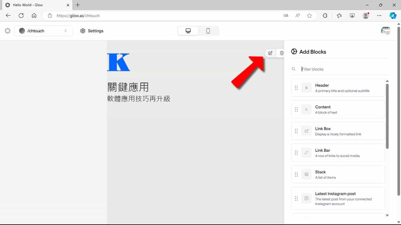Click the Content block C icon
Screen dimensions: 401x225
pyautogui.click(x=306, y=109)
